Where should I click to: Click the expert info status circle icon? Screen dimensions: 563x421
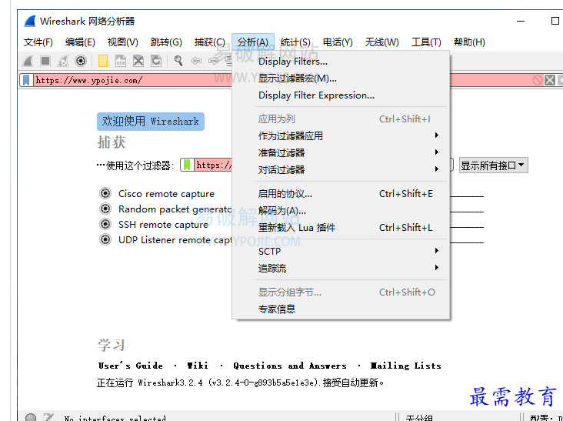click(x=31, y=417)
